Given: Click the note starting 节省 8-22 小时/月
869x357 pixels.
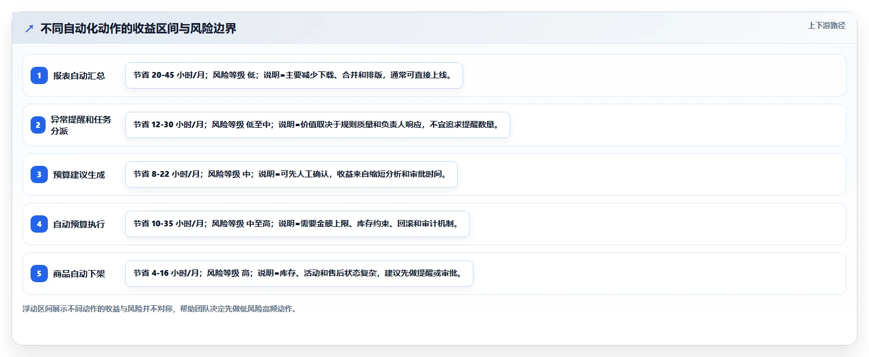Looking at the screenshot, I should [x=291, y=174].
